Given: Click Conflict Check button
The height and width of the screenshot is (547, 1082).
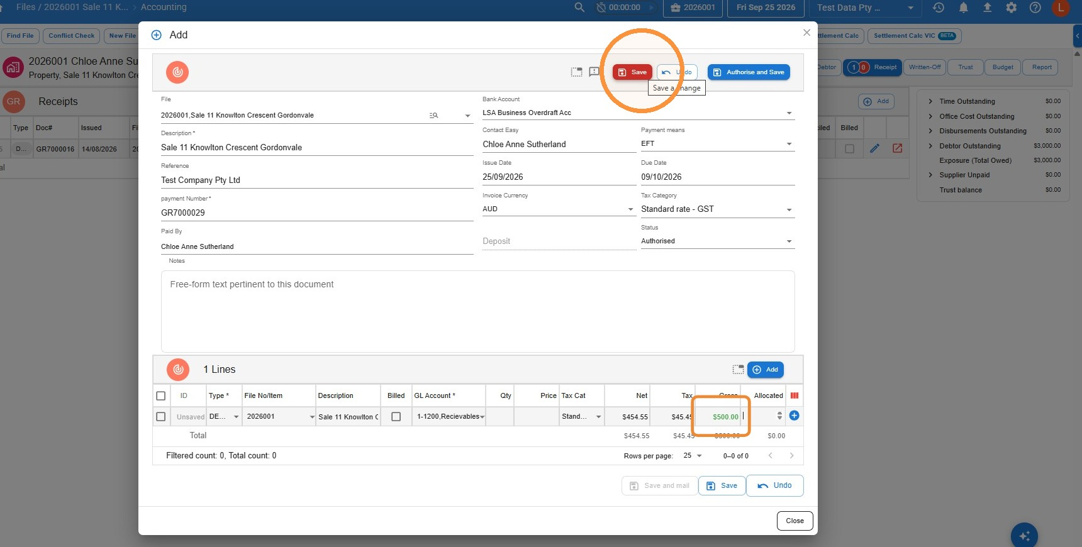Looking at the screenshot, I should (x=72, y=36).
